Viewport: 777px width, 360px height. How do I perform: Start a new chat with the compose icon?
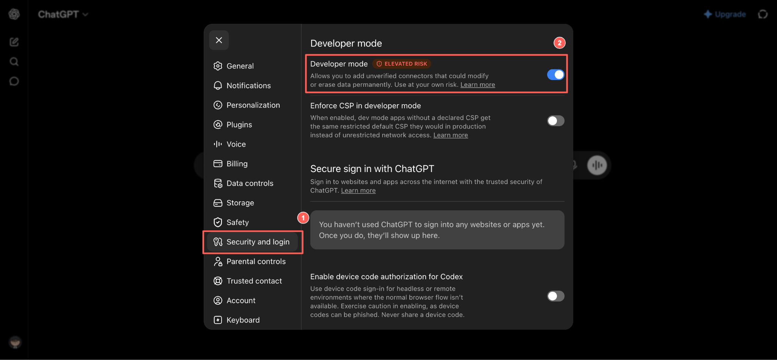(x=14, y=42)
